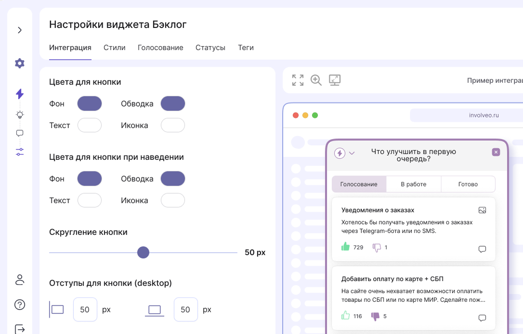
Task: Select 'Готово' tab in widget preview
Action: [468, 184]
